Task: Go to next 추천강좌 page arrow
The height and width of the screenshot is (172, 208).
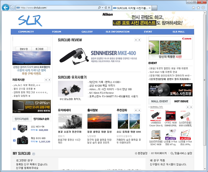Action: [x=139, y=110]
